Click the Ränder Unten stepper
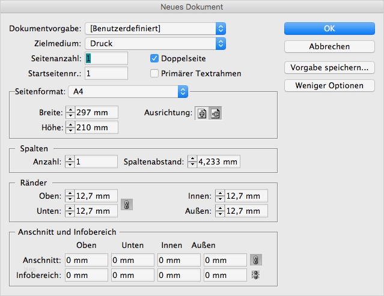 coord(70,211)
